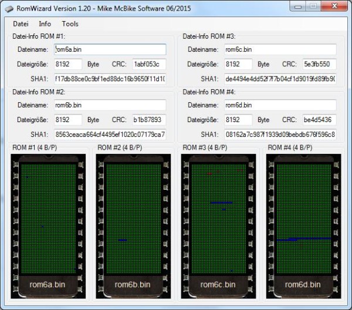
Task: Select the ROM #2 CRC value b1b87893
Action: [149, 120]
